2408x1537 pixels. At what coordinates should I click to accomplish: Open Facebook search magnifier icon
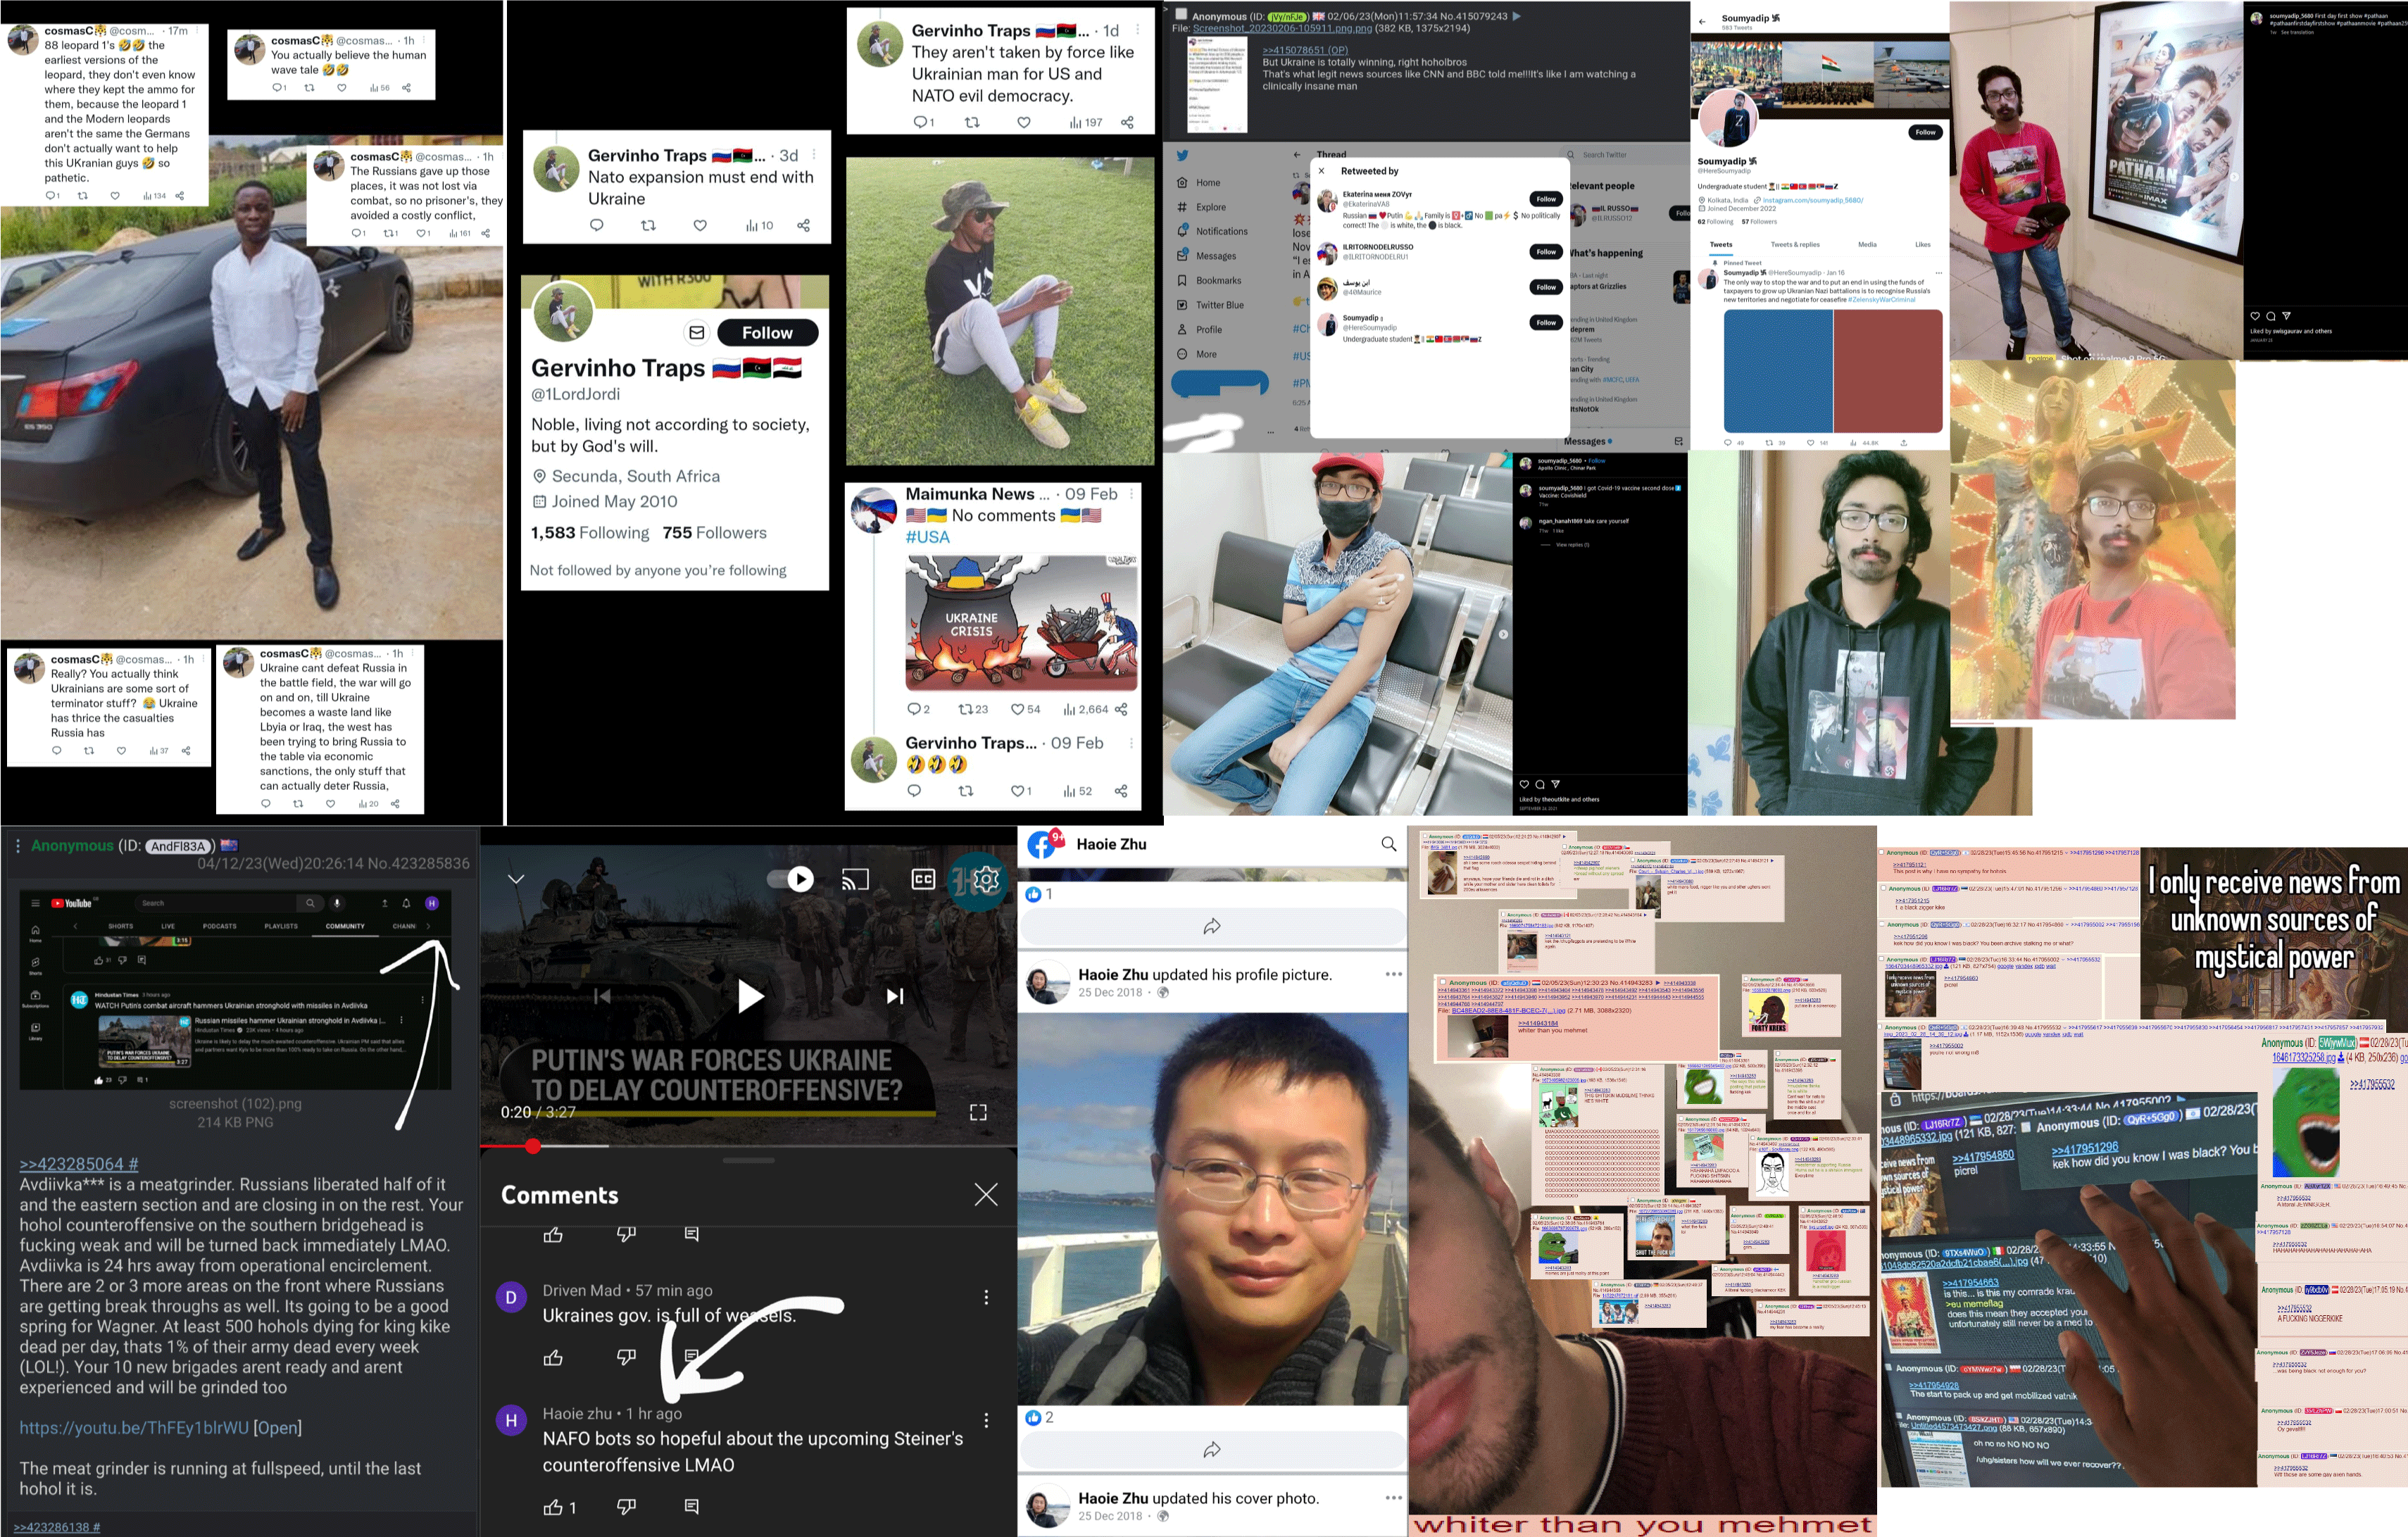(x=1389, y=844)
